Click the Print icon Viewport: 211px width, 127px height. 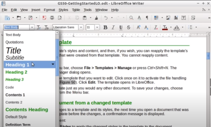(x=52, y=18)
